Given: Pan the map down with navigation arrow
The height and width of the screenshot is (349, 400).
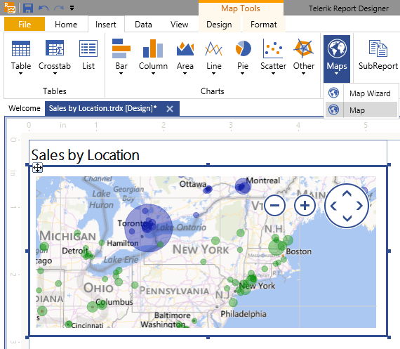Looking at the screenshot, I should (347, 218).
